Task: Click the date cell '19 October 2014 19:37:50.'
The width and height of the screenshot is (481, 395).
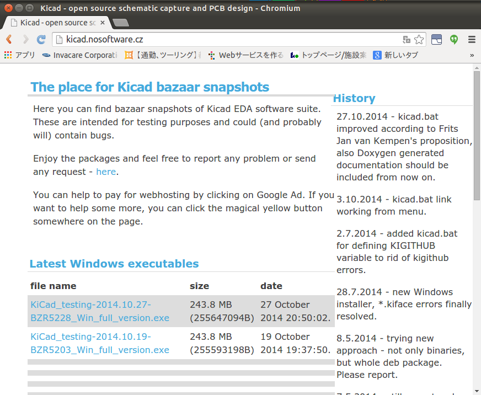Action: click(x=296, y=343)
